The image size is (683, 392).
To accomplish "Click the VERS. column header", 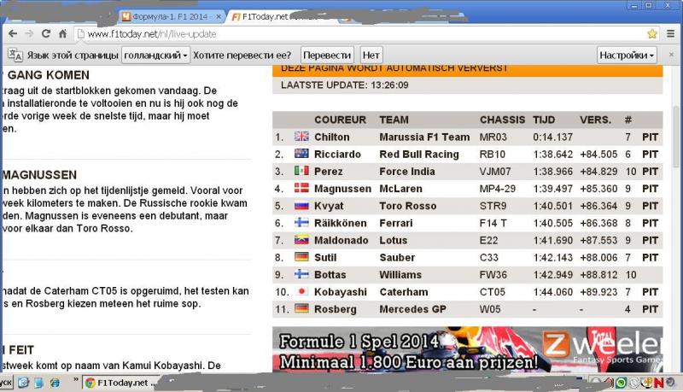I will coord(595,120).
